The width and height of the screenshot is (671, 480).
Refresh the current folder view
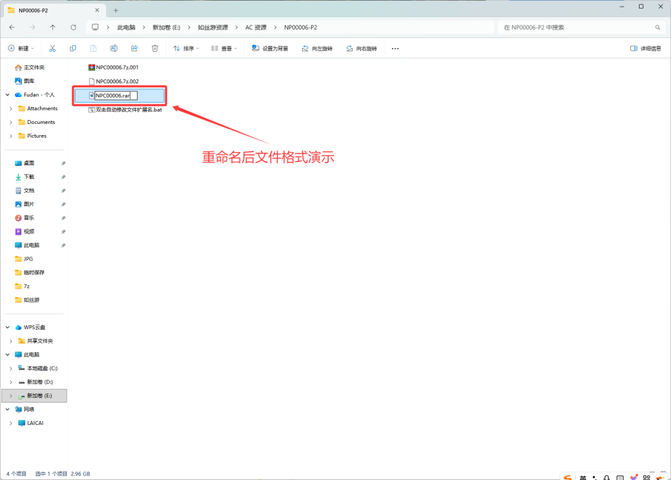coord(73,28)
